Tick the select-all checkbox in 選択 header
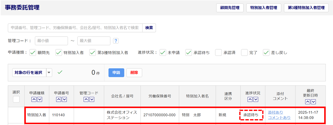The width and height of the screenshot is (333, 125). pyautogui.click(x=16, y=99)
